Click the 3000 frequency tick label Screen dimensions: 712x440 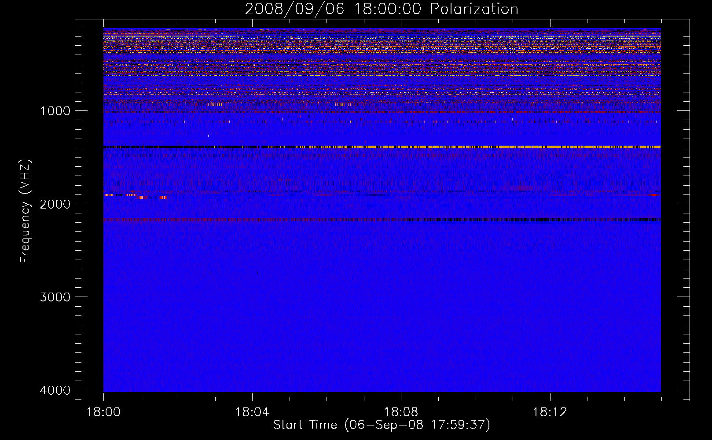55,297
